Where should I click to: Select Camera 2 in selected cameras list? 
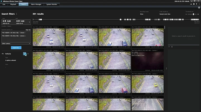pos(14,36)
